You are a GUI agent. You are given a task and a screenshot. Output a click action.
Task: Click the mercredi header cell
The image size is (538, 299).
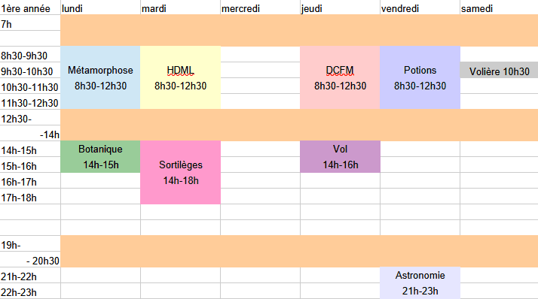tap(261, 8)
